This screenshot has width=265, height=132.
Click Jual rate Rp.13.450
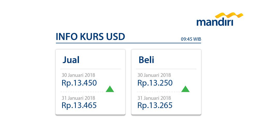[x=79, y=83]
